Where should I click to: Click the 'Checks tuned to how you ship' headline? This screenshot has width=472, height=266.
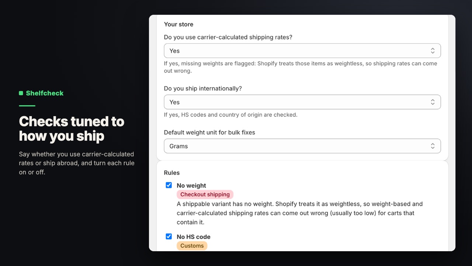coord(72,129)
